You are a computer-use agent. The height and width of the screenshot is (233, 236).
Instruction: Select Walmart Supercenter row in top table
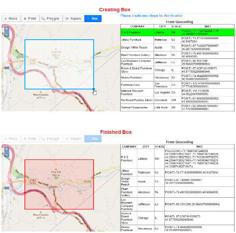[x=177, y=107]
